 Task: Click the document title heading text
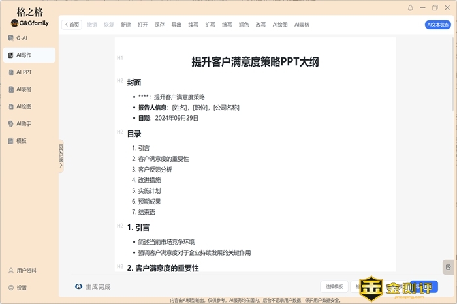255,62
